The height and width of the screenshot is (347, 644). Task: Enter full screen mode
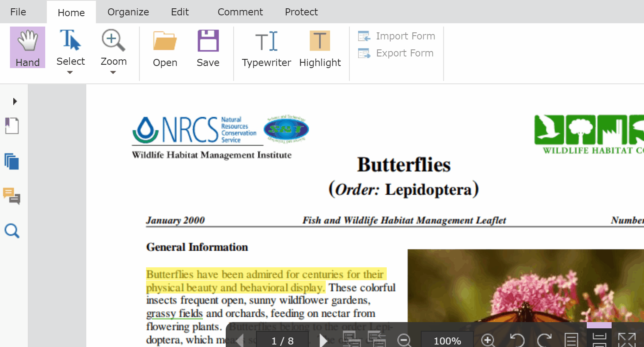tap(627, 340)
